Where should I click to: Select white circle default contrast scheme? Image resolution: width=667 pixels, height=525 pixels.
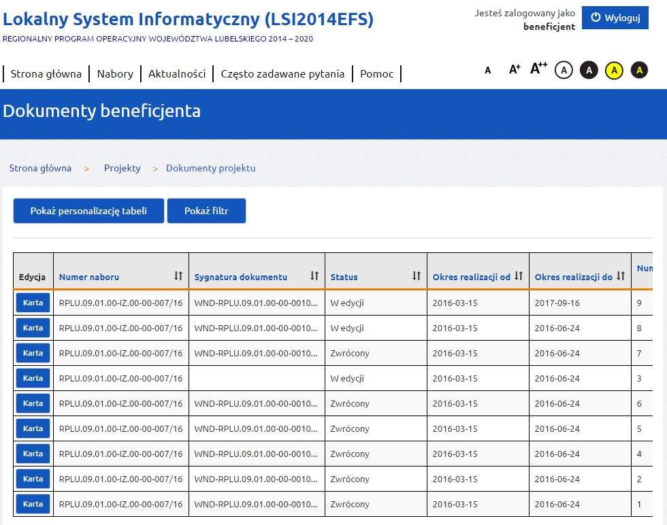pos(564,70)
